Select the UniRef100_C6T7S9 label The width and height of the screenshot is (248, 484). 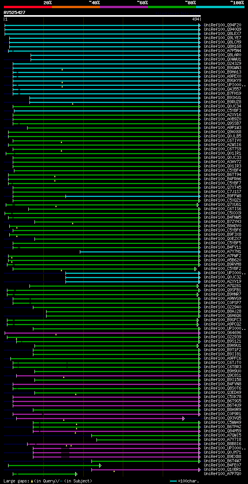222,149
